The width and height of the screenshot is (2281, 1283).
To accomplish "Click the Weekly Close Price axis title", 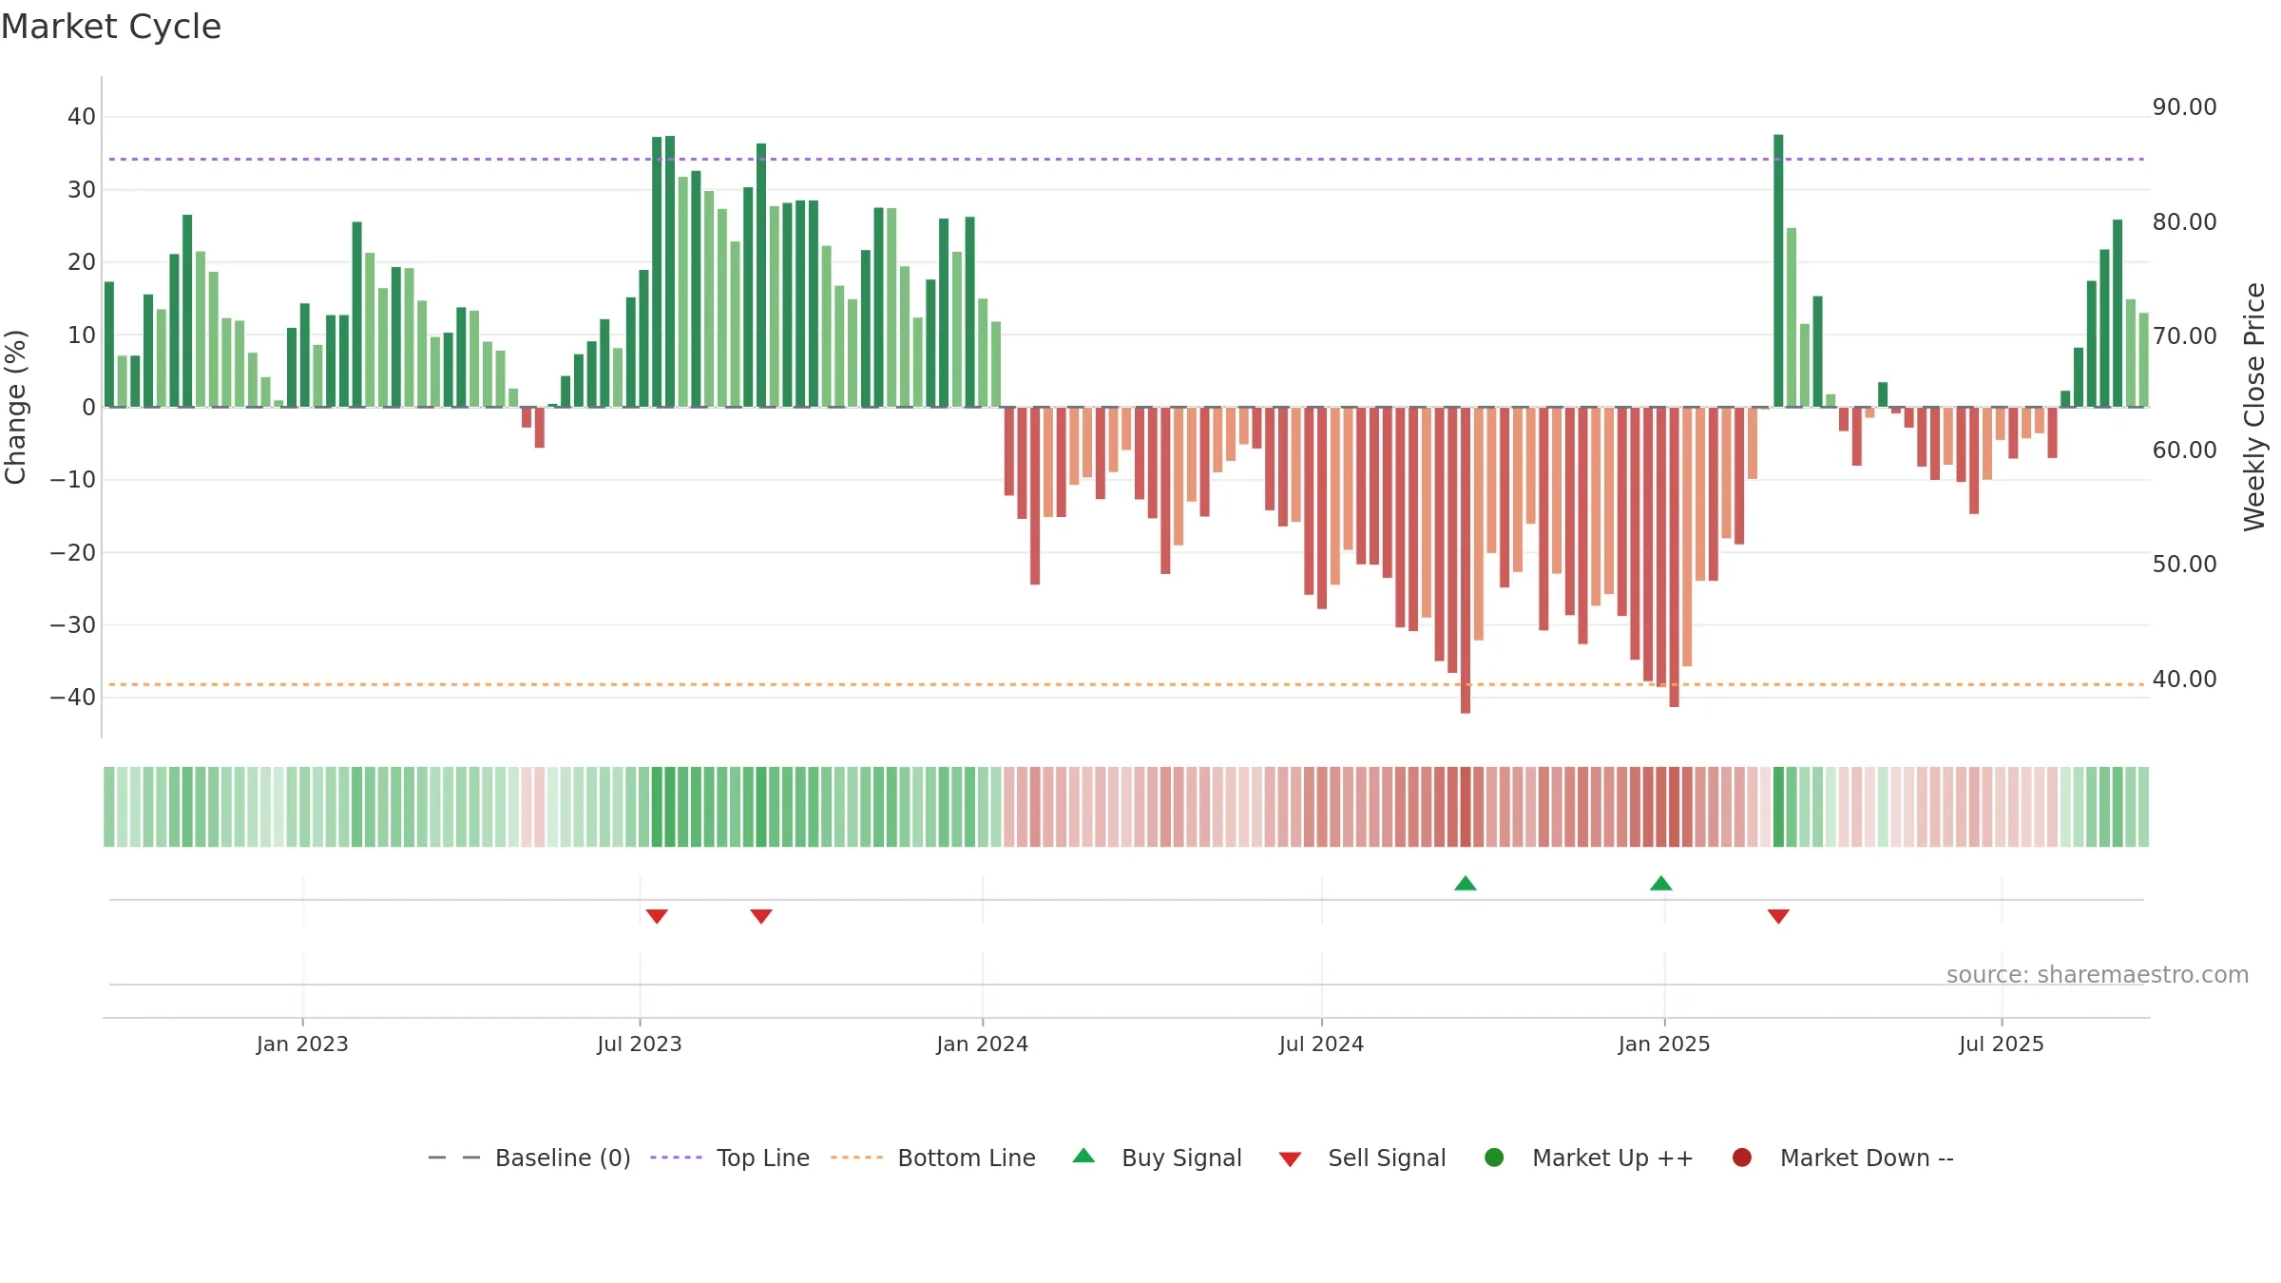I will click(x=2254, y=407).
